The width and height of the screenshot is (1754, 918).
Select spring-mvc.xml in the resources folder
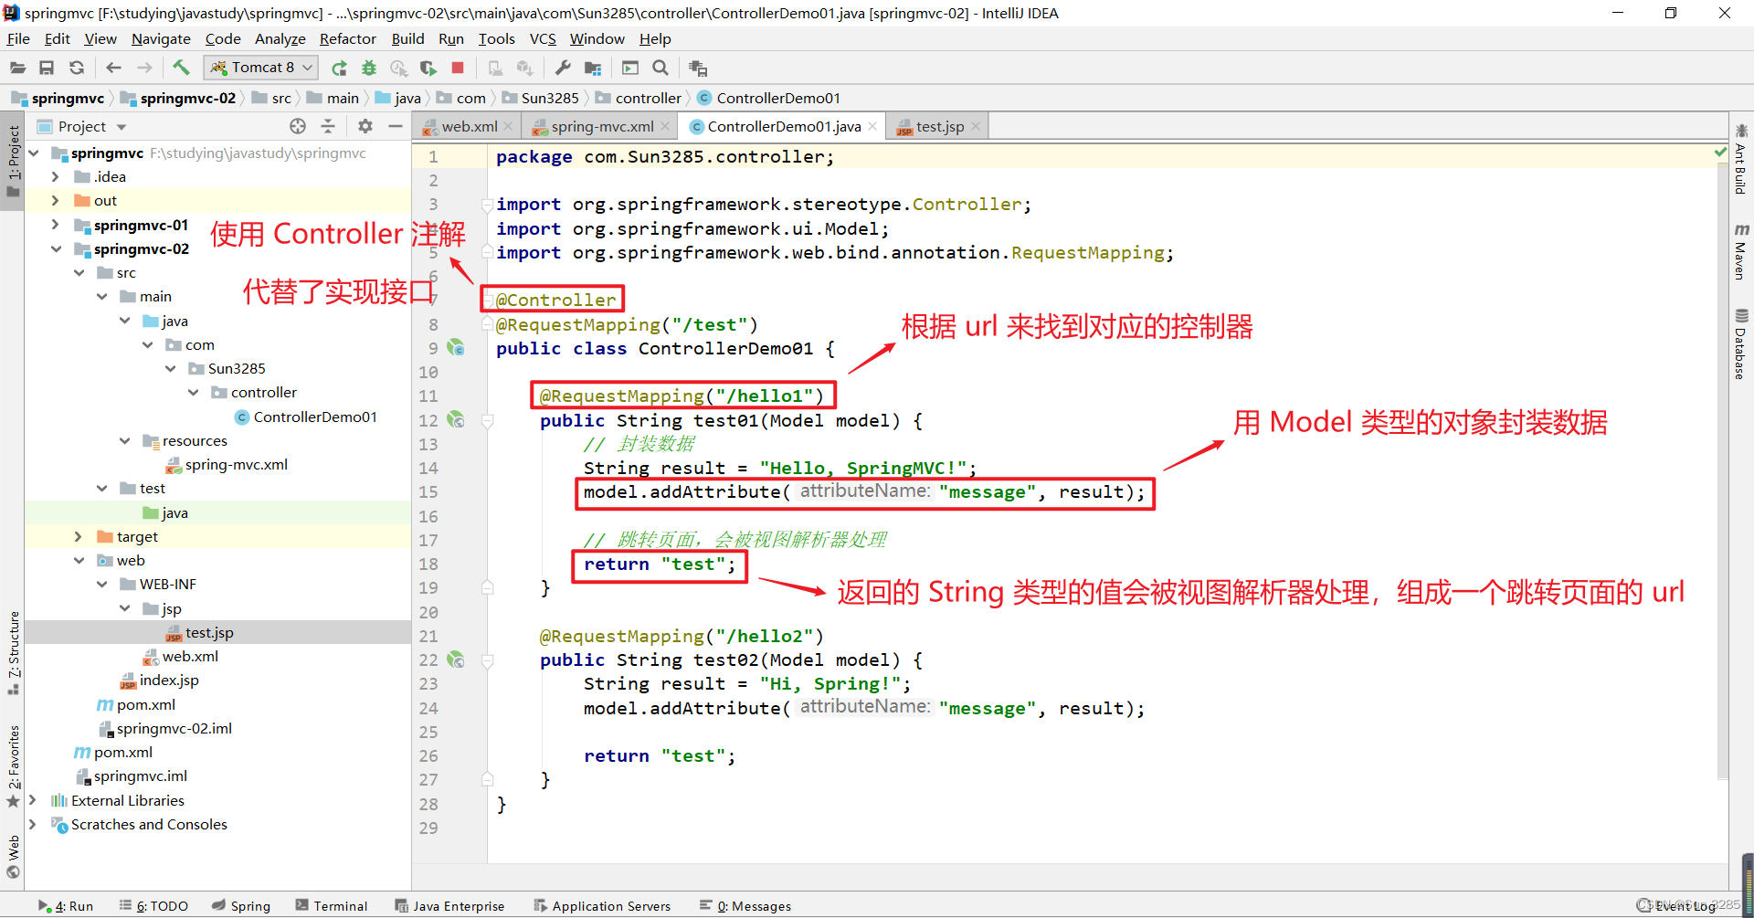(x=227, y=464)
